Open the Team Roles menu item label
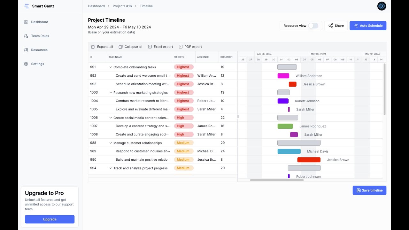Image resolution: width=409 pixels, height=230 pixels. 40,36
